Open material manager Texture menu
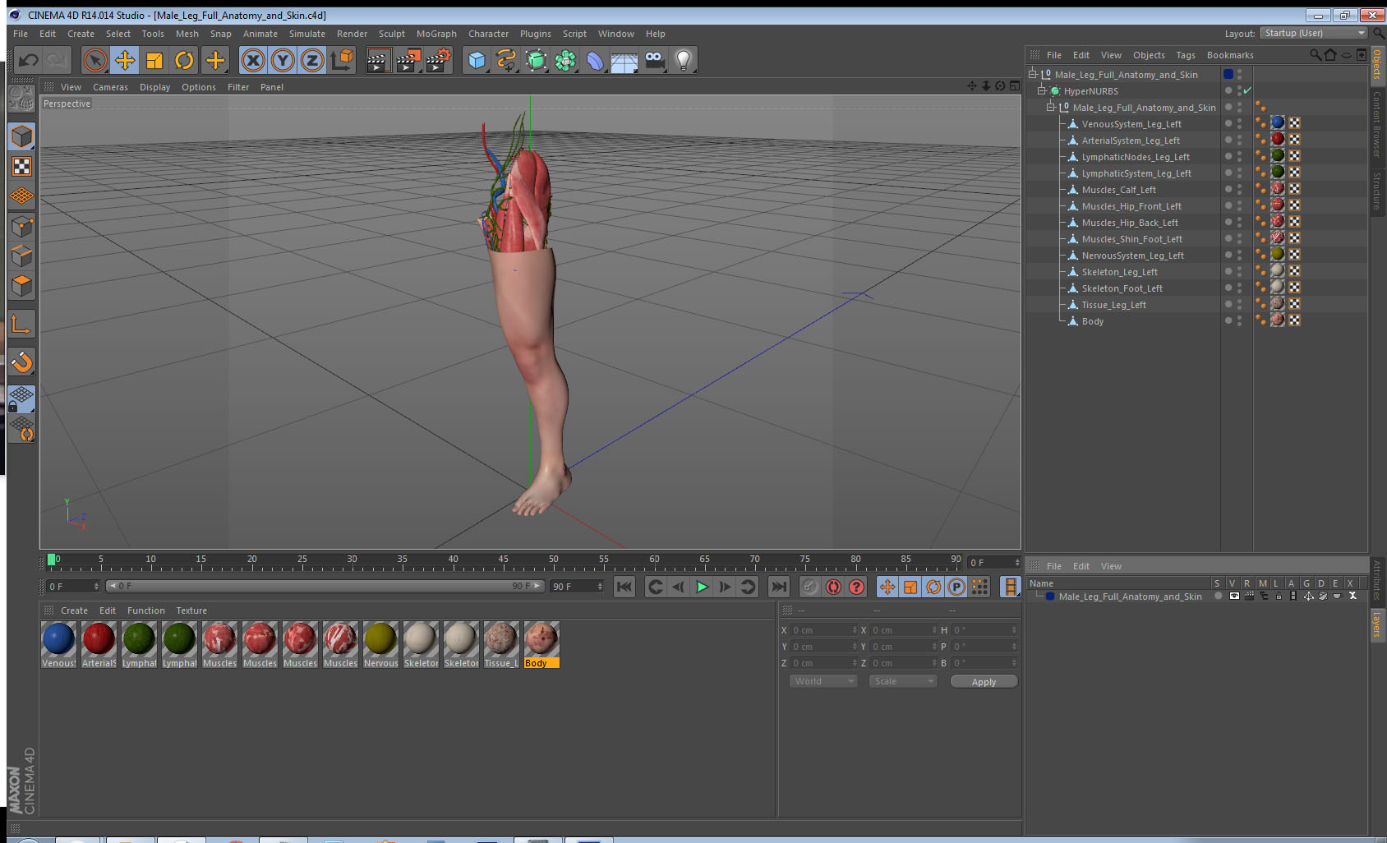 click(x=191, y=610)
